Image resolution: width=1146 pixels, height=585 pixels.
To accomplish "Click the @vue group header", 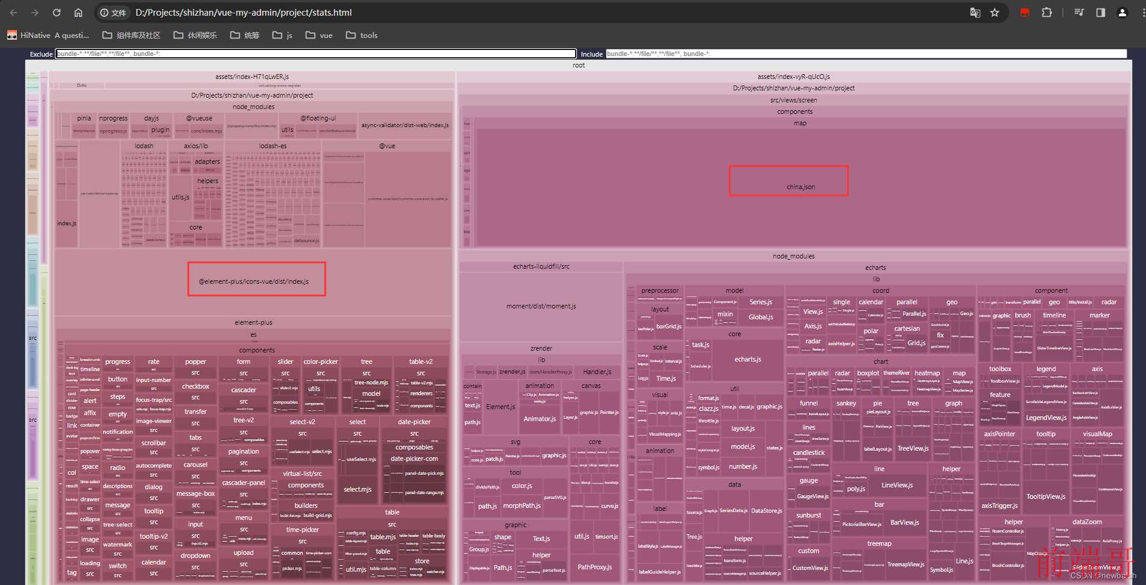I will pyautogui.click(x=387, y=146).
